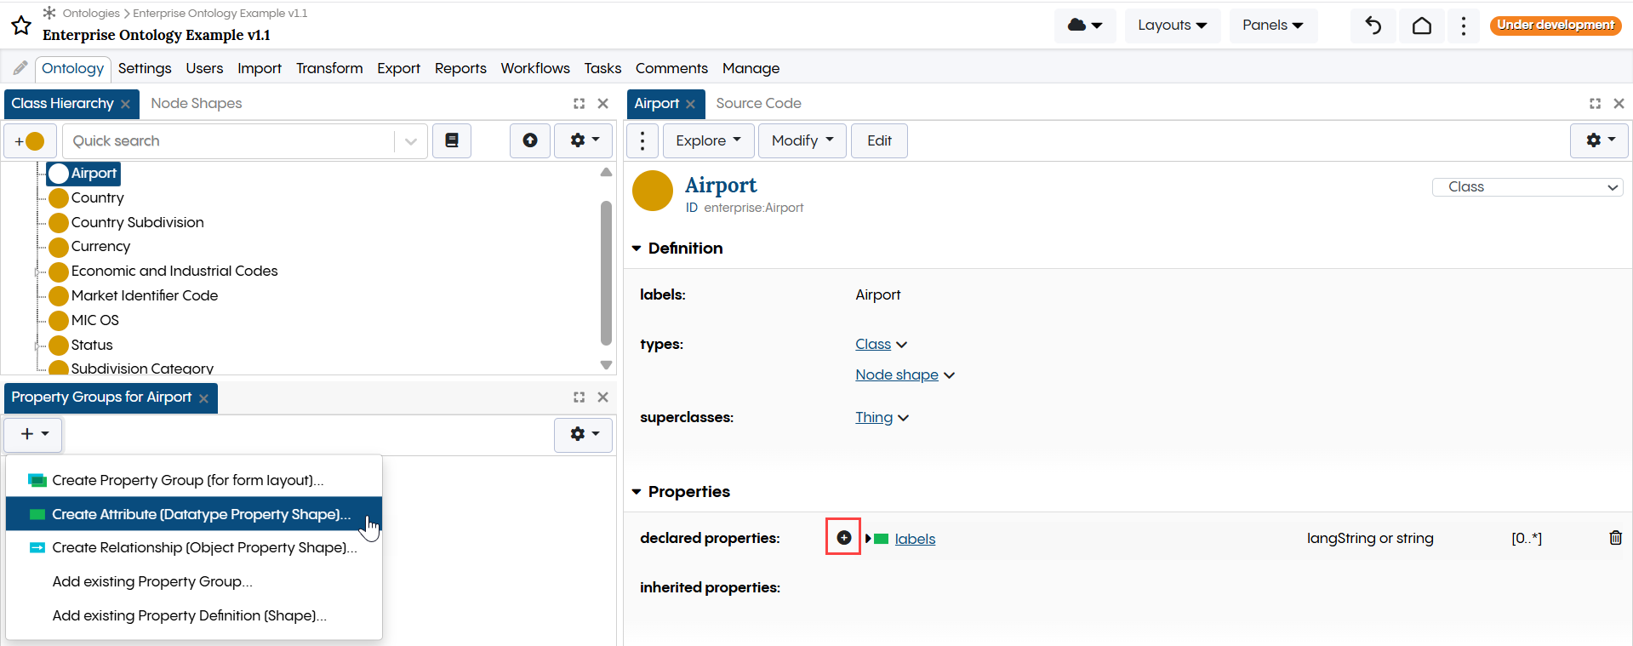The image size is (1633, 646).
Task: Focus the Quick search field
Action: 228,141
